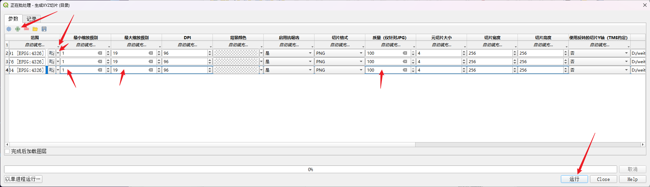Open the 自动填充 menu under the 范围 column

[x=35, y=45]
